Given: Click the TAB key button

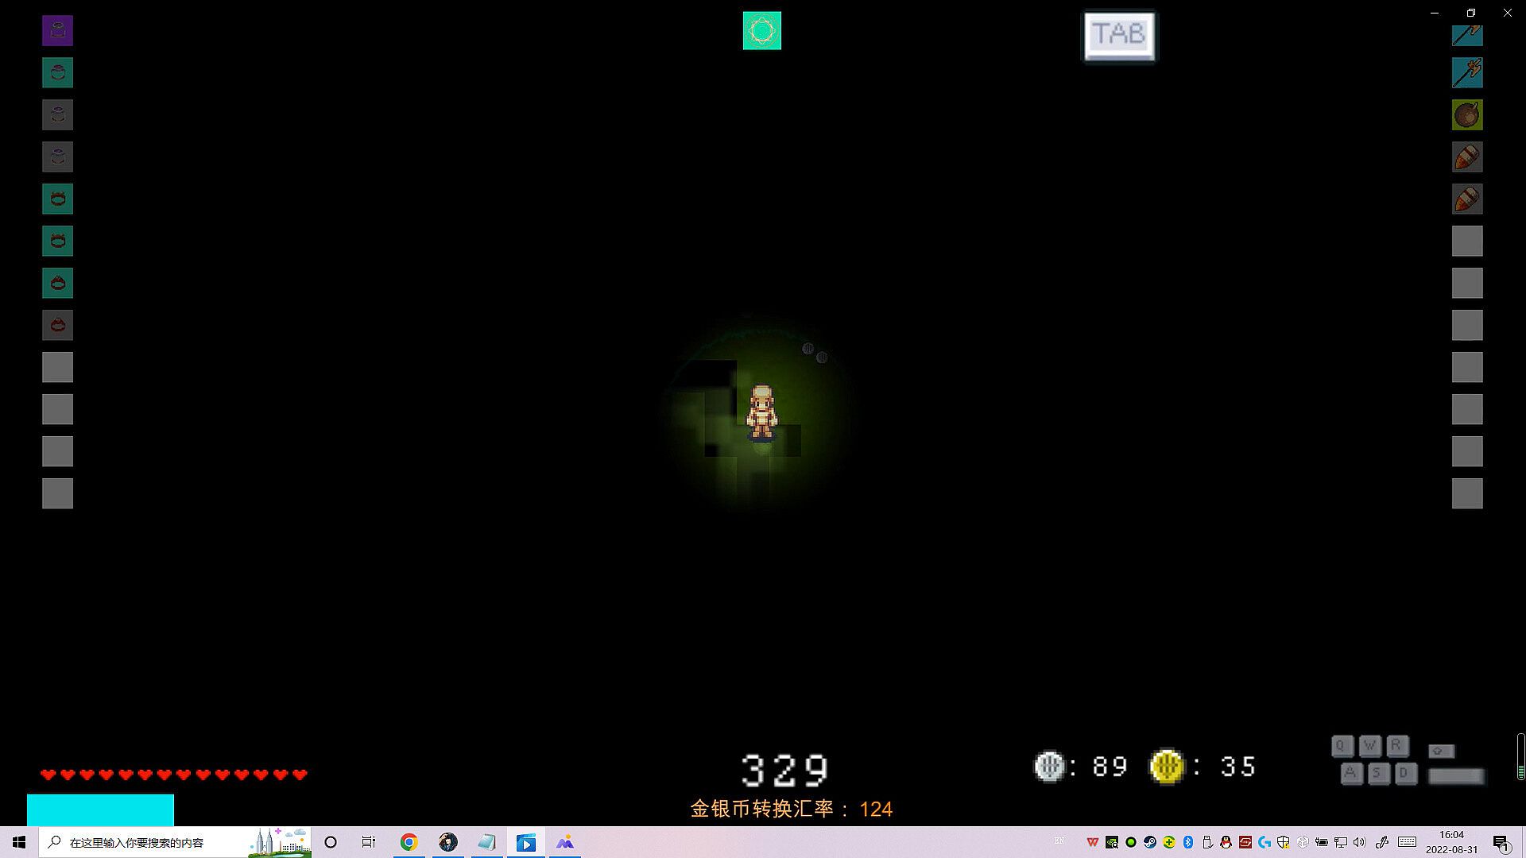Looking at the screenshot, I should pos(1119,36).
